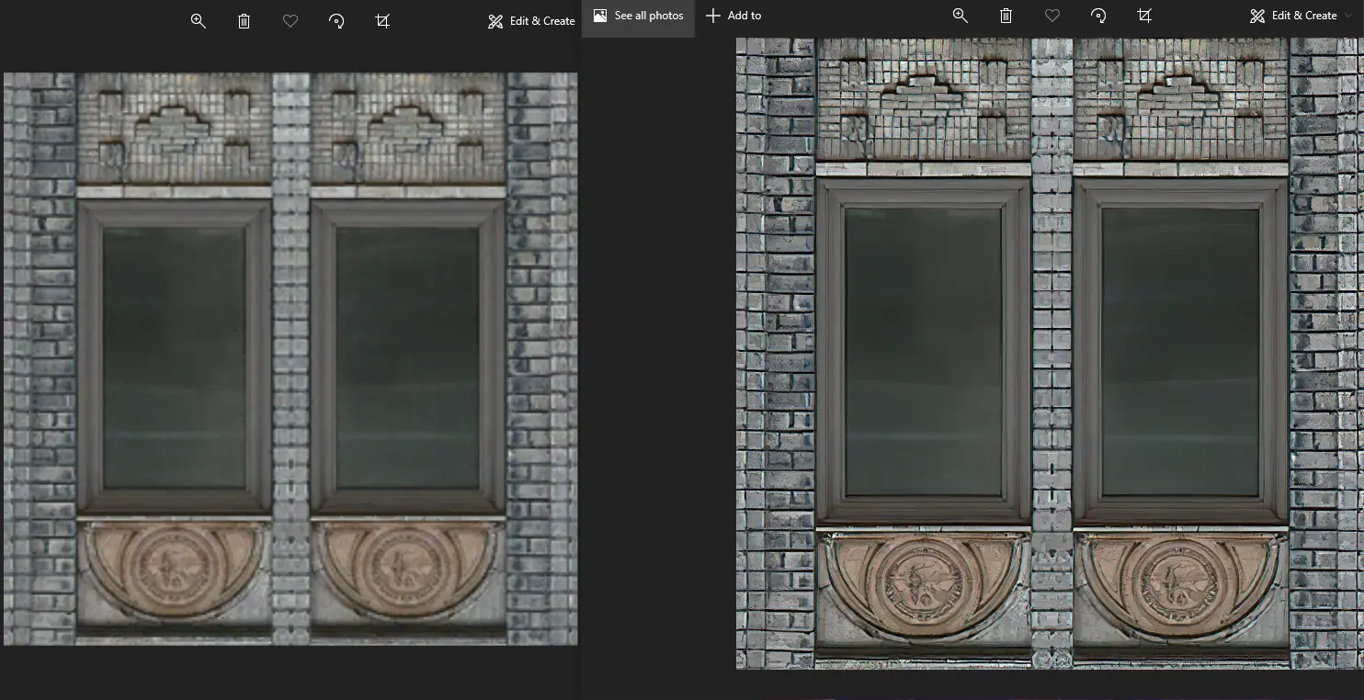Delete the image in the left Photos window
Image resolution: width=1364 pixels, height=700 pixels.
(244, 20)
